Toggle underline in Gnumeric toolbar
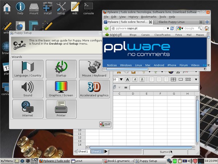 142,79
